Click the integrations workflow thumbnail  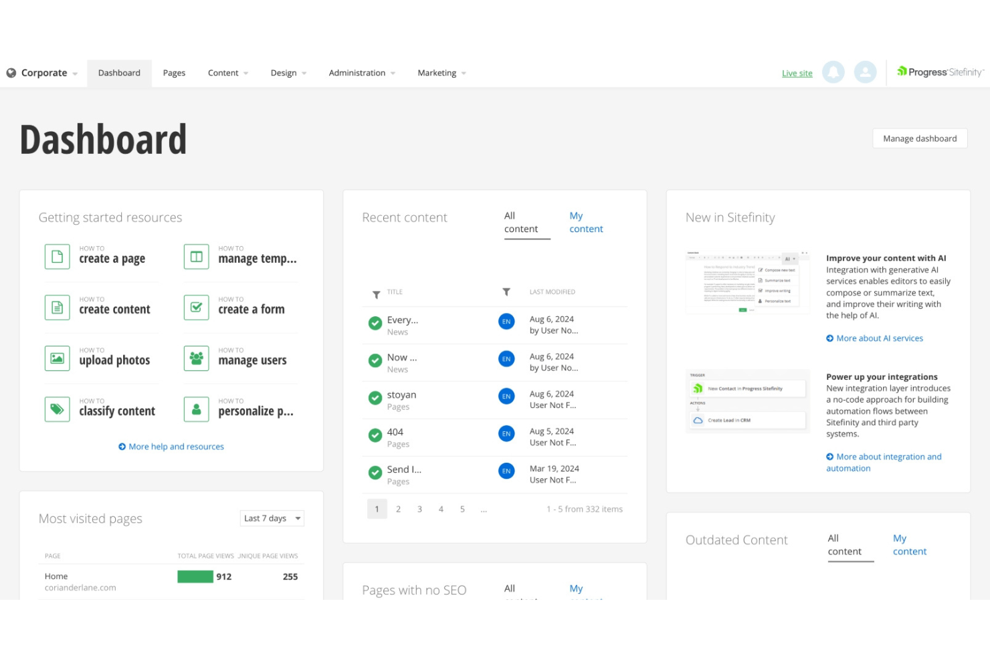748,401
